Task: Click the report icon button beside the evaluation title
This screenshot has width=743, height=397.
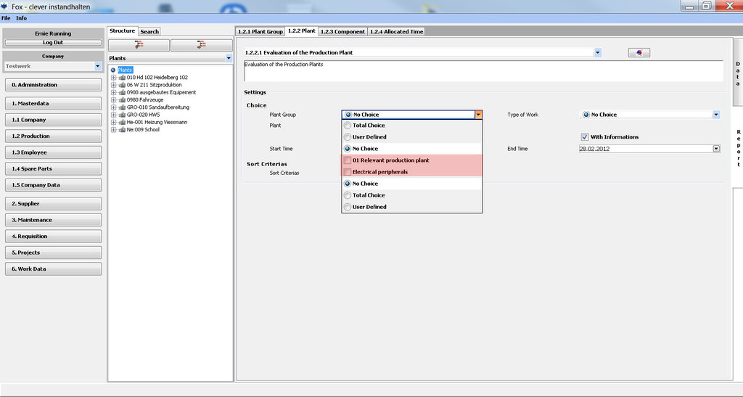Action: (x=639, y=52)
